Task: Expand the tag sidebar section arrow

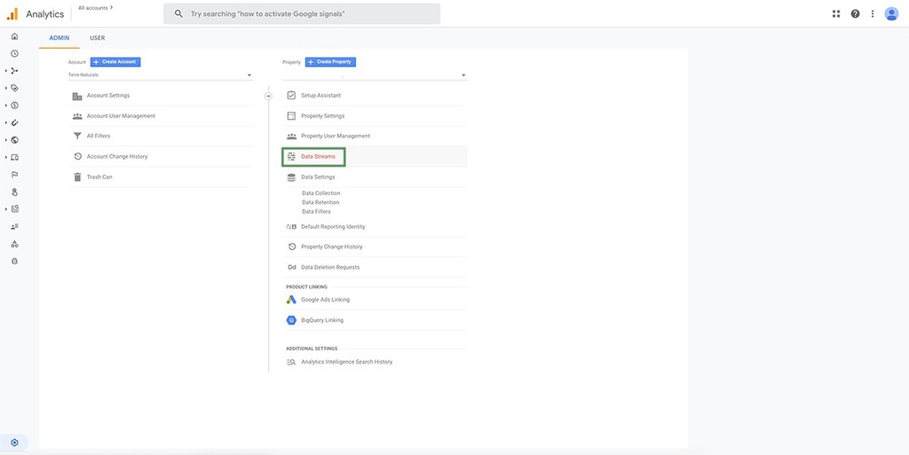Action: 6,88
